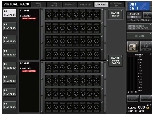Viewport: 153px width, 114px height.
Task: Open popup icon for rack #1 second row
Action: pyautogui.click(x=102, y=23)
